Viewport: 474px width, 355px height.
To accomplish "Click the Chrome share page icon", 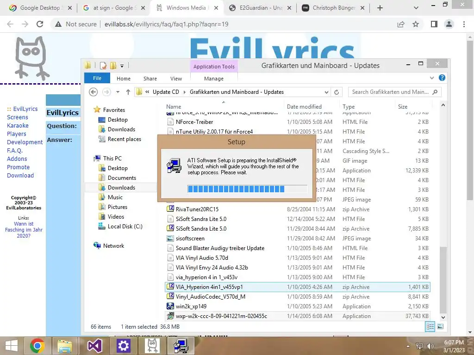I will 401,24.
